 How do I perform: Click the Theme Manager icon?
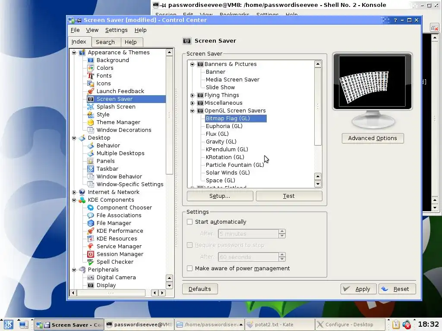[91, 122]
